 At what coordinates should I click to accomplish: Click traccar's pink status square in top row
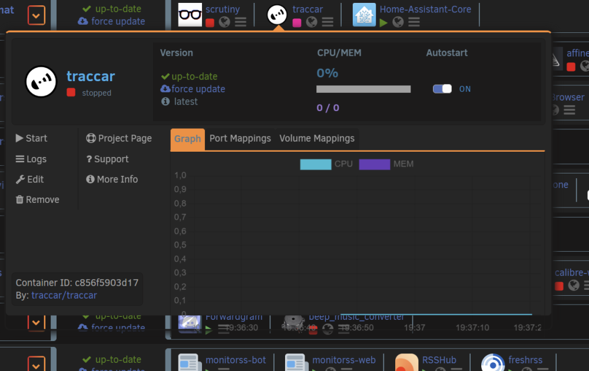[x=297, y=23]
